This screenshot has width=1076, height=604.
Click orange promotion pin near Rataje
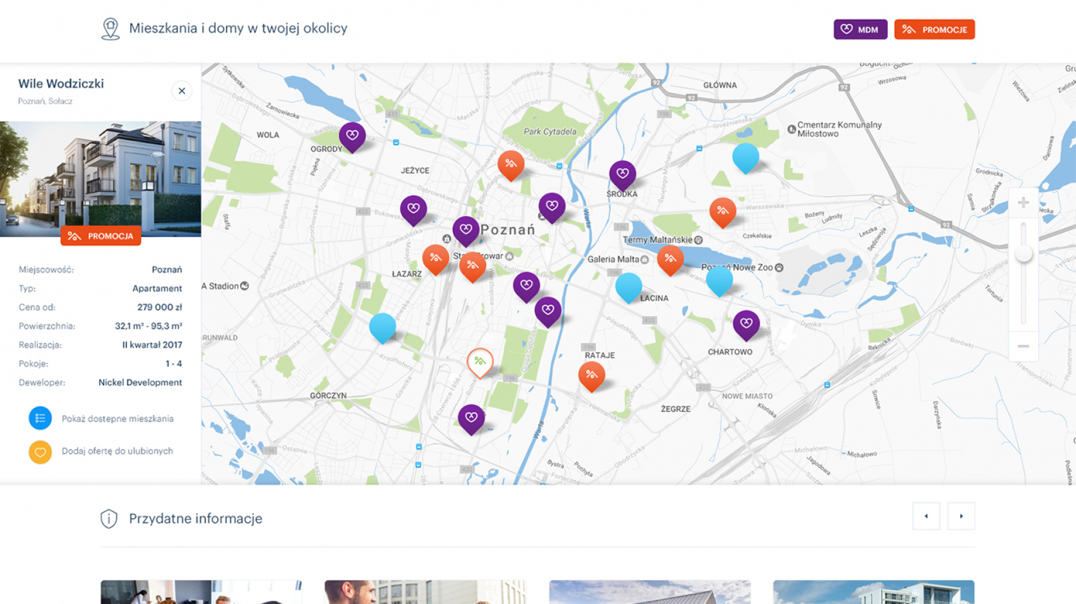click(x=591, y=375)
